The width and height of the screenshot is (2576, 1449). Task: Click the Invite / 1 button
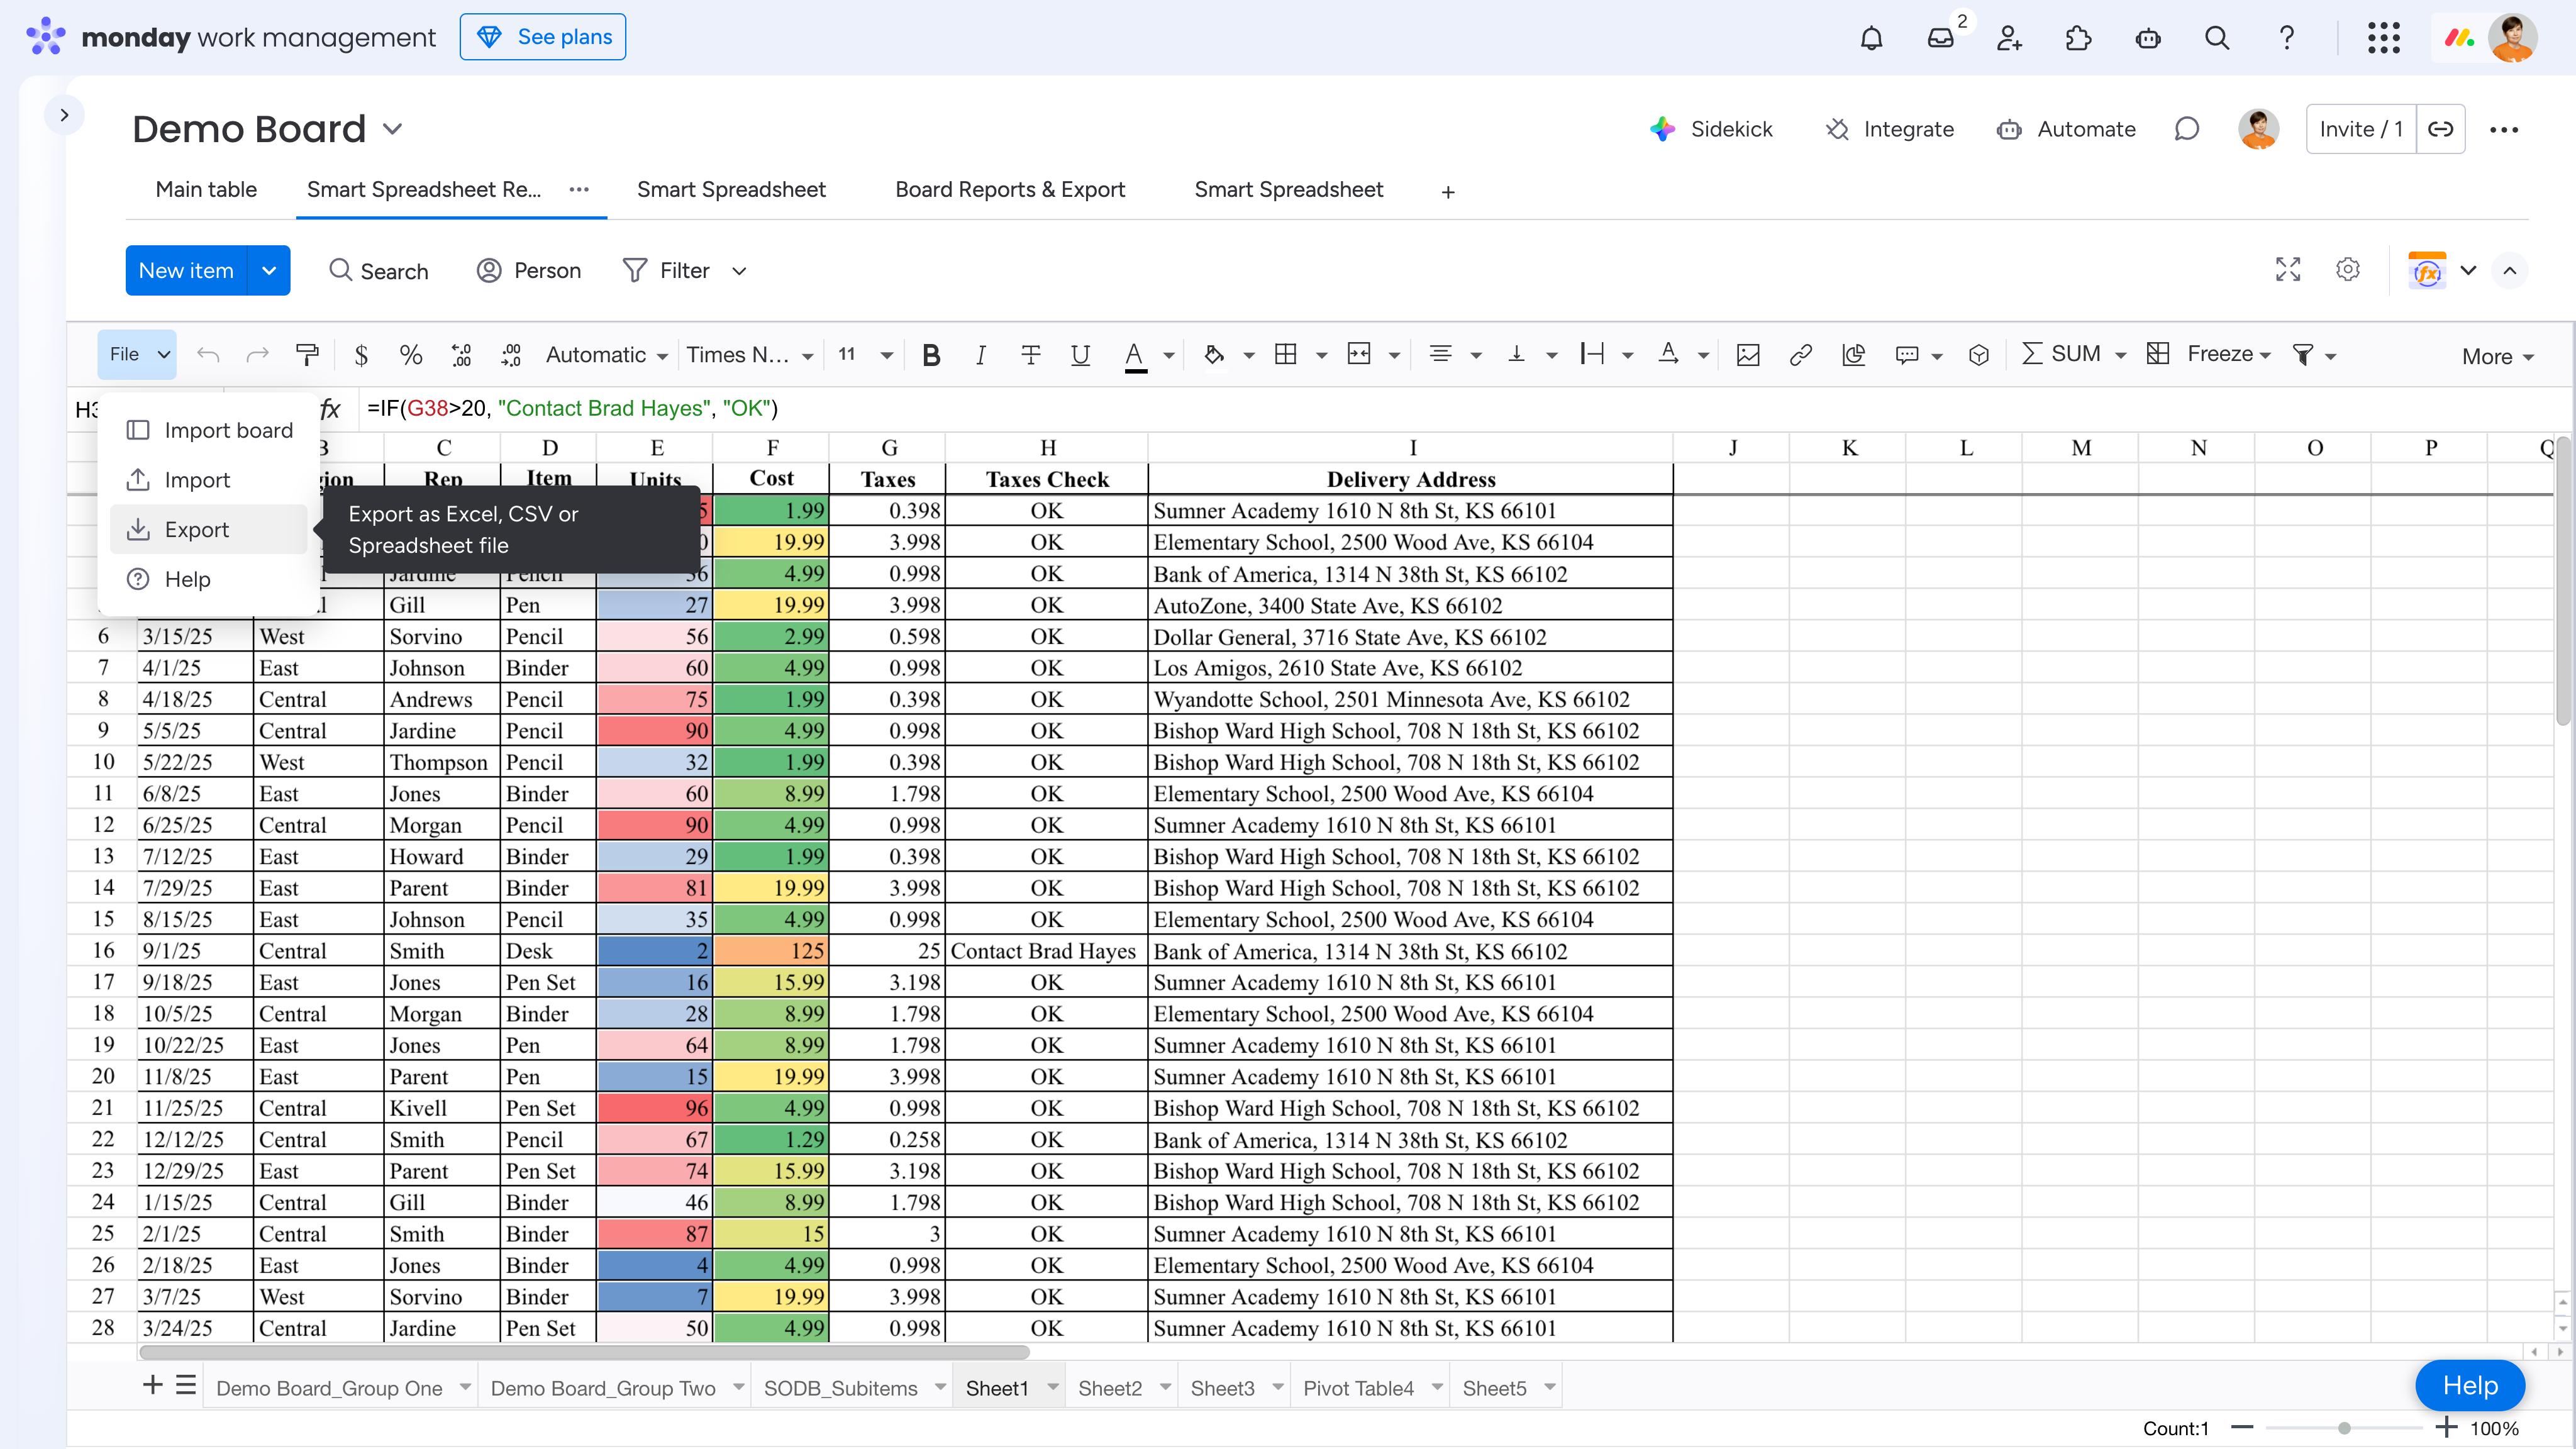coord(2360,129)
